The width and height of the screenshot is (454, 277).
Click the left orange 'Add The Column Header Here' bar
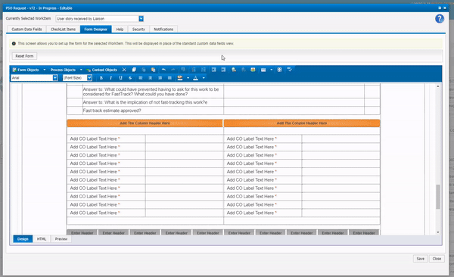145,123
